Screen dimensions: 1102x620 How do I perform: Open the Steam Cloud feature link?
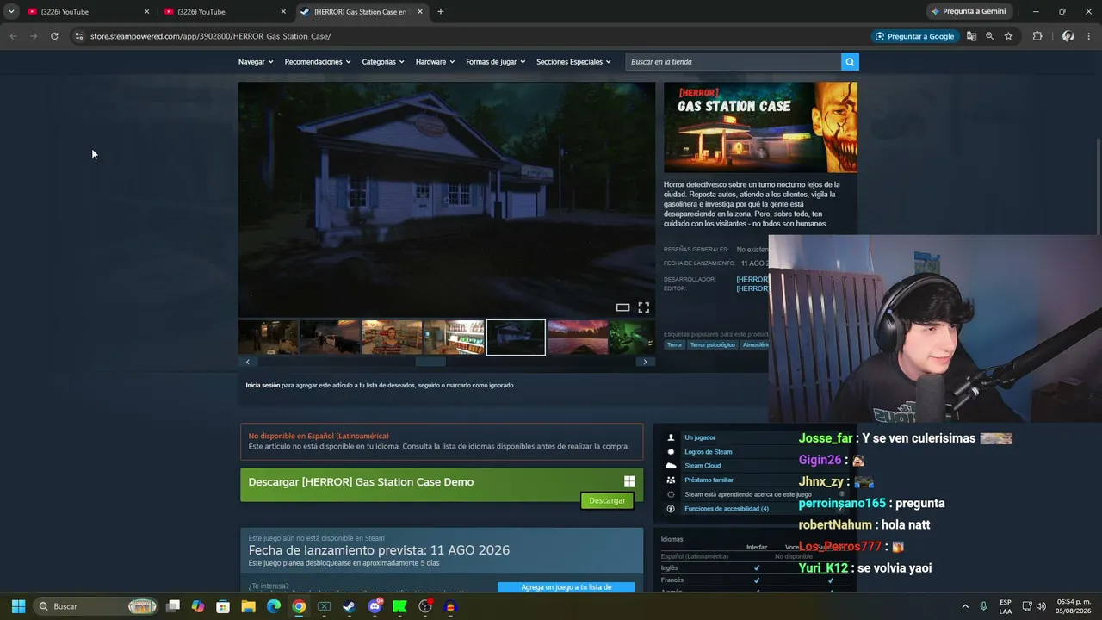pos(703,466)
